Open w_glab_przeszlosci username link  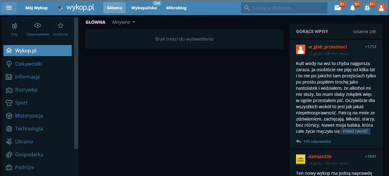(328, 47)
